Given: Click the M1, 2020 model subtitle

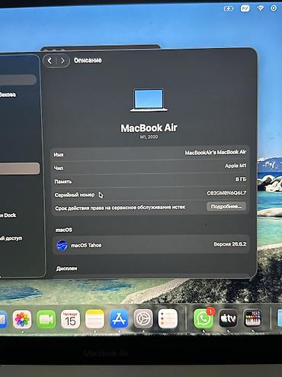Looking at the screenshot, I should (149, 137).
